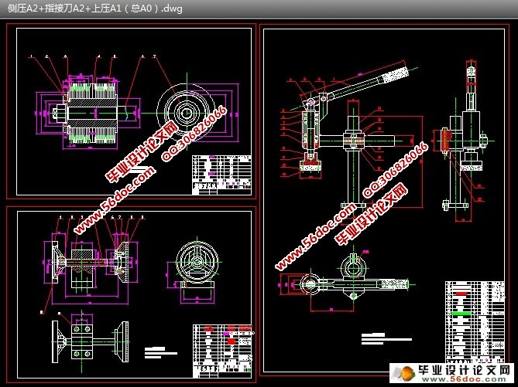Select the top view below the press assembly
This screenshot has height=387, width=518.
coord(347,280)
